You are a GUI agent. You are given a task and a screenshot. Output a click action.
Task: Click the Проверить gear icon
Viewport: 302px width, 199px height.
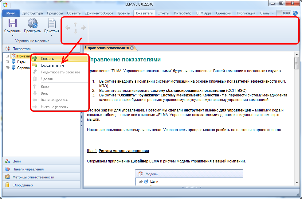point(32,24)
